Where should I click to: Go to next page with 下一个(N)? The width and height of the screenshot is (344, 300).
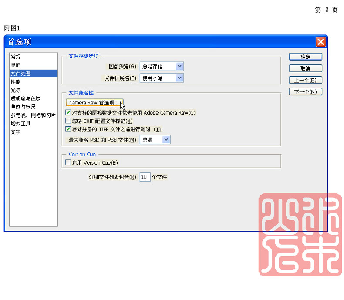click(x=305, y=92)
